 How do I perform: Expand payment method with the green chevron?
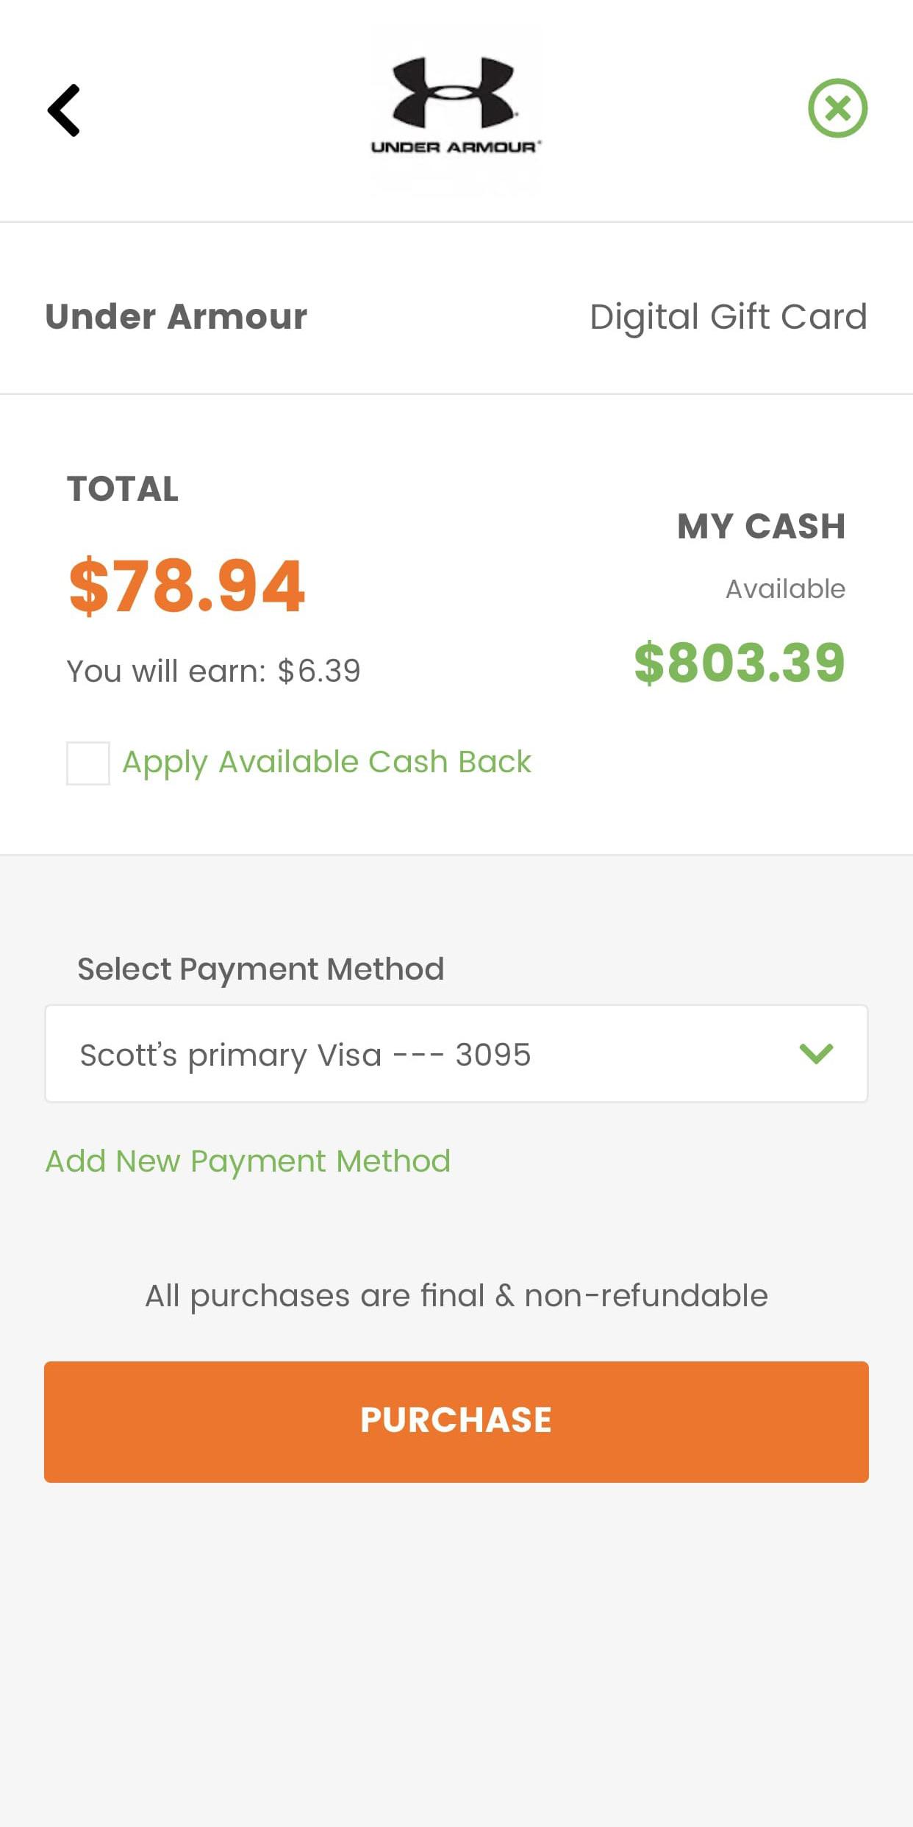pos(815,1053)
